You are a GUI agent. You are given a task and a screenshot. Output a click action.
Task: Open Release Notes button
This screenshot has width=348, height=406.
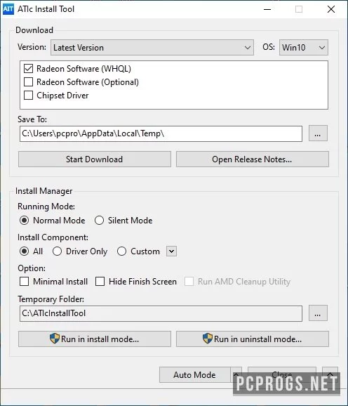pos(253,159)
